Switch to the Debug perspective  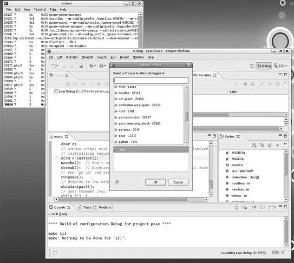(264, 66)
